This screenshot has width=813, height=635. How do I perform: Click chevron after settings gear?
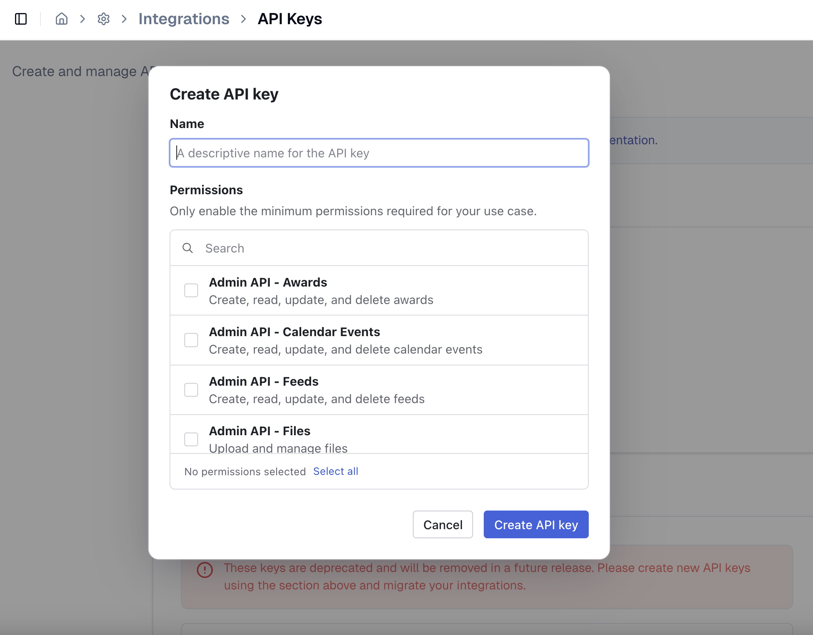click(x=124, y=19)
